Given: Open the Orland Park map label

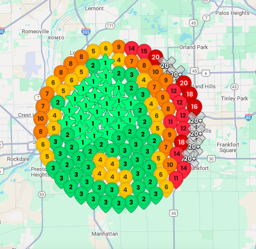Looking at the screenshot, I should (194, 47).
